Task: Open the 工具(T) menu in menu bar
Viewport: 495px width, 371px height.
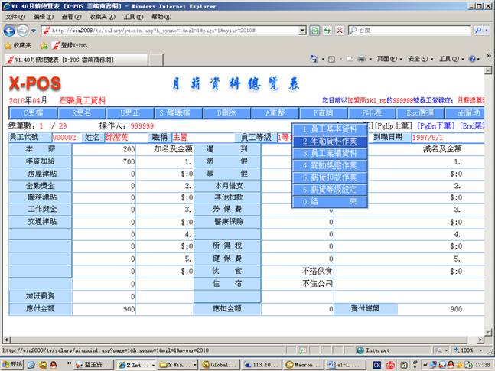Action: click(133, 16)
